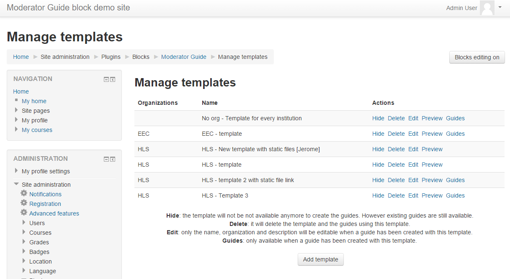This screenshot has height=279, width=510.
Task: Click the gear icon beside Advanced features
Action: pyautogui.click(x=24, y=213)
